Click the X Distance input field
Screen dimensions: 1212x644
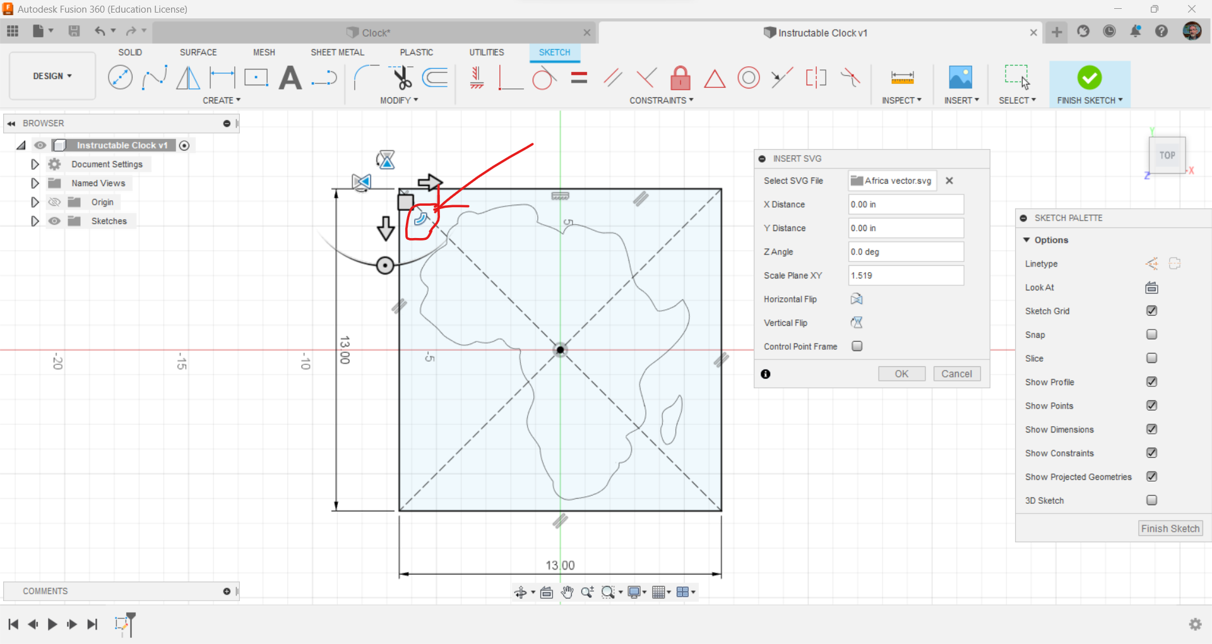[x=905, y=204]
